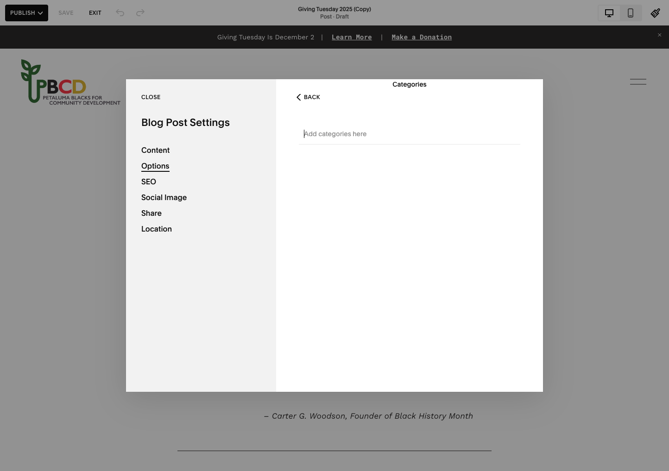Viewport: 669px width, 471px height.
Task: Open the Content settings tab
Action: (156, 151)
